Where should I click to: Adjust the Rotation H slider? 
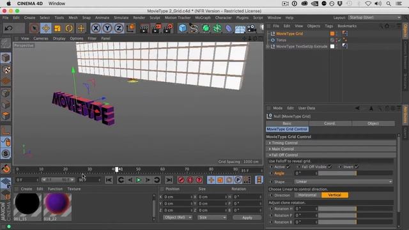[x=355, y=209]
